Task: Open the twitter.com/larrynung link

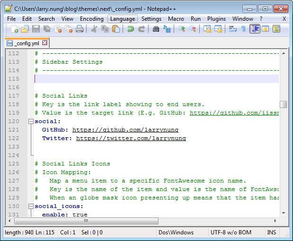Action: pyautogui.click(x=131, y=138)
